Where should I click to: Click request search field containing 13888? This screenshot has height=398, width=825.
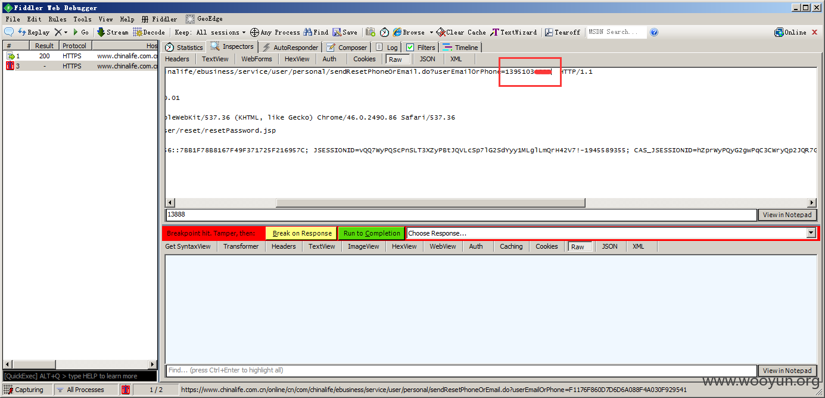(x=460, y=215)
